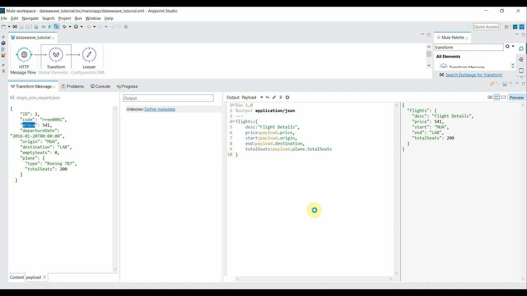
Task: Open the Payload output dropdown arrow
Action: click(x=261, y=97)
